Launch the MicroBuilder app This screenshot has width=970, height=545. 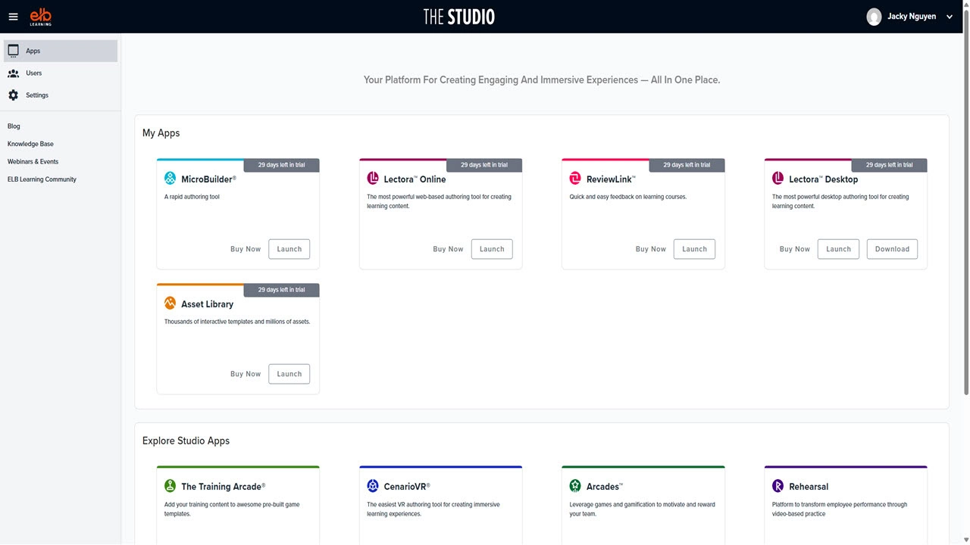pyautogui.click(x=289, y=249)
